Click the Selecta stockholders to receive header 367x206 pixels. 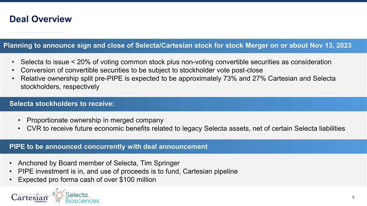pos(62,104)
